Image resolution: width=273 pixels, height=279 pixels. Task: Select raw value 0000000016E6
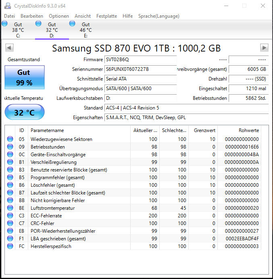[x=242, y=147]
